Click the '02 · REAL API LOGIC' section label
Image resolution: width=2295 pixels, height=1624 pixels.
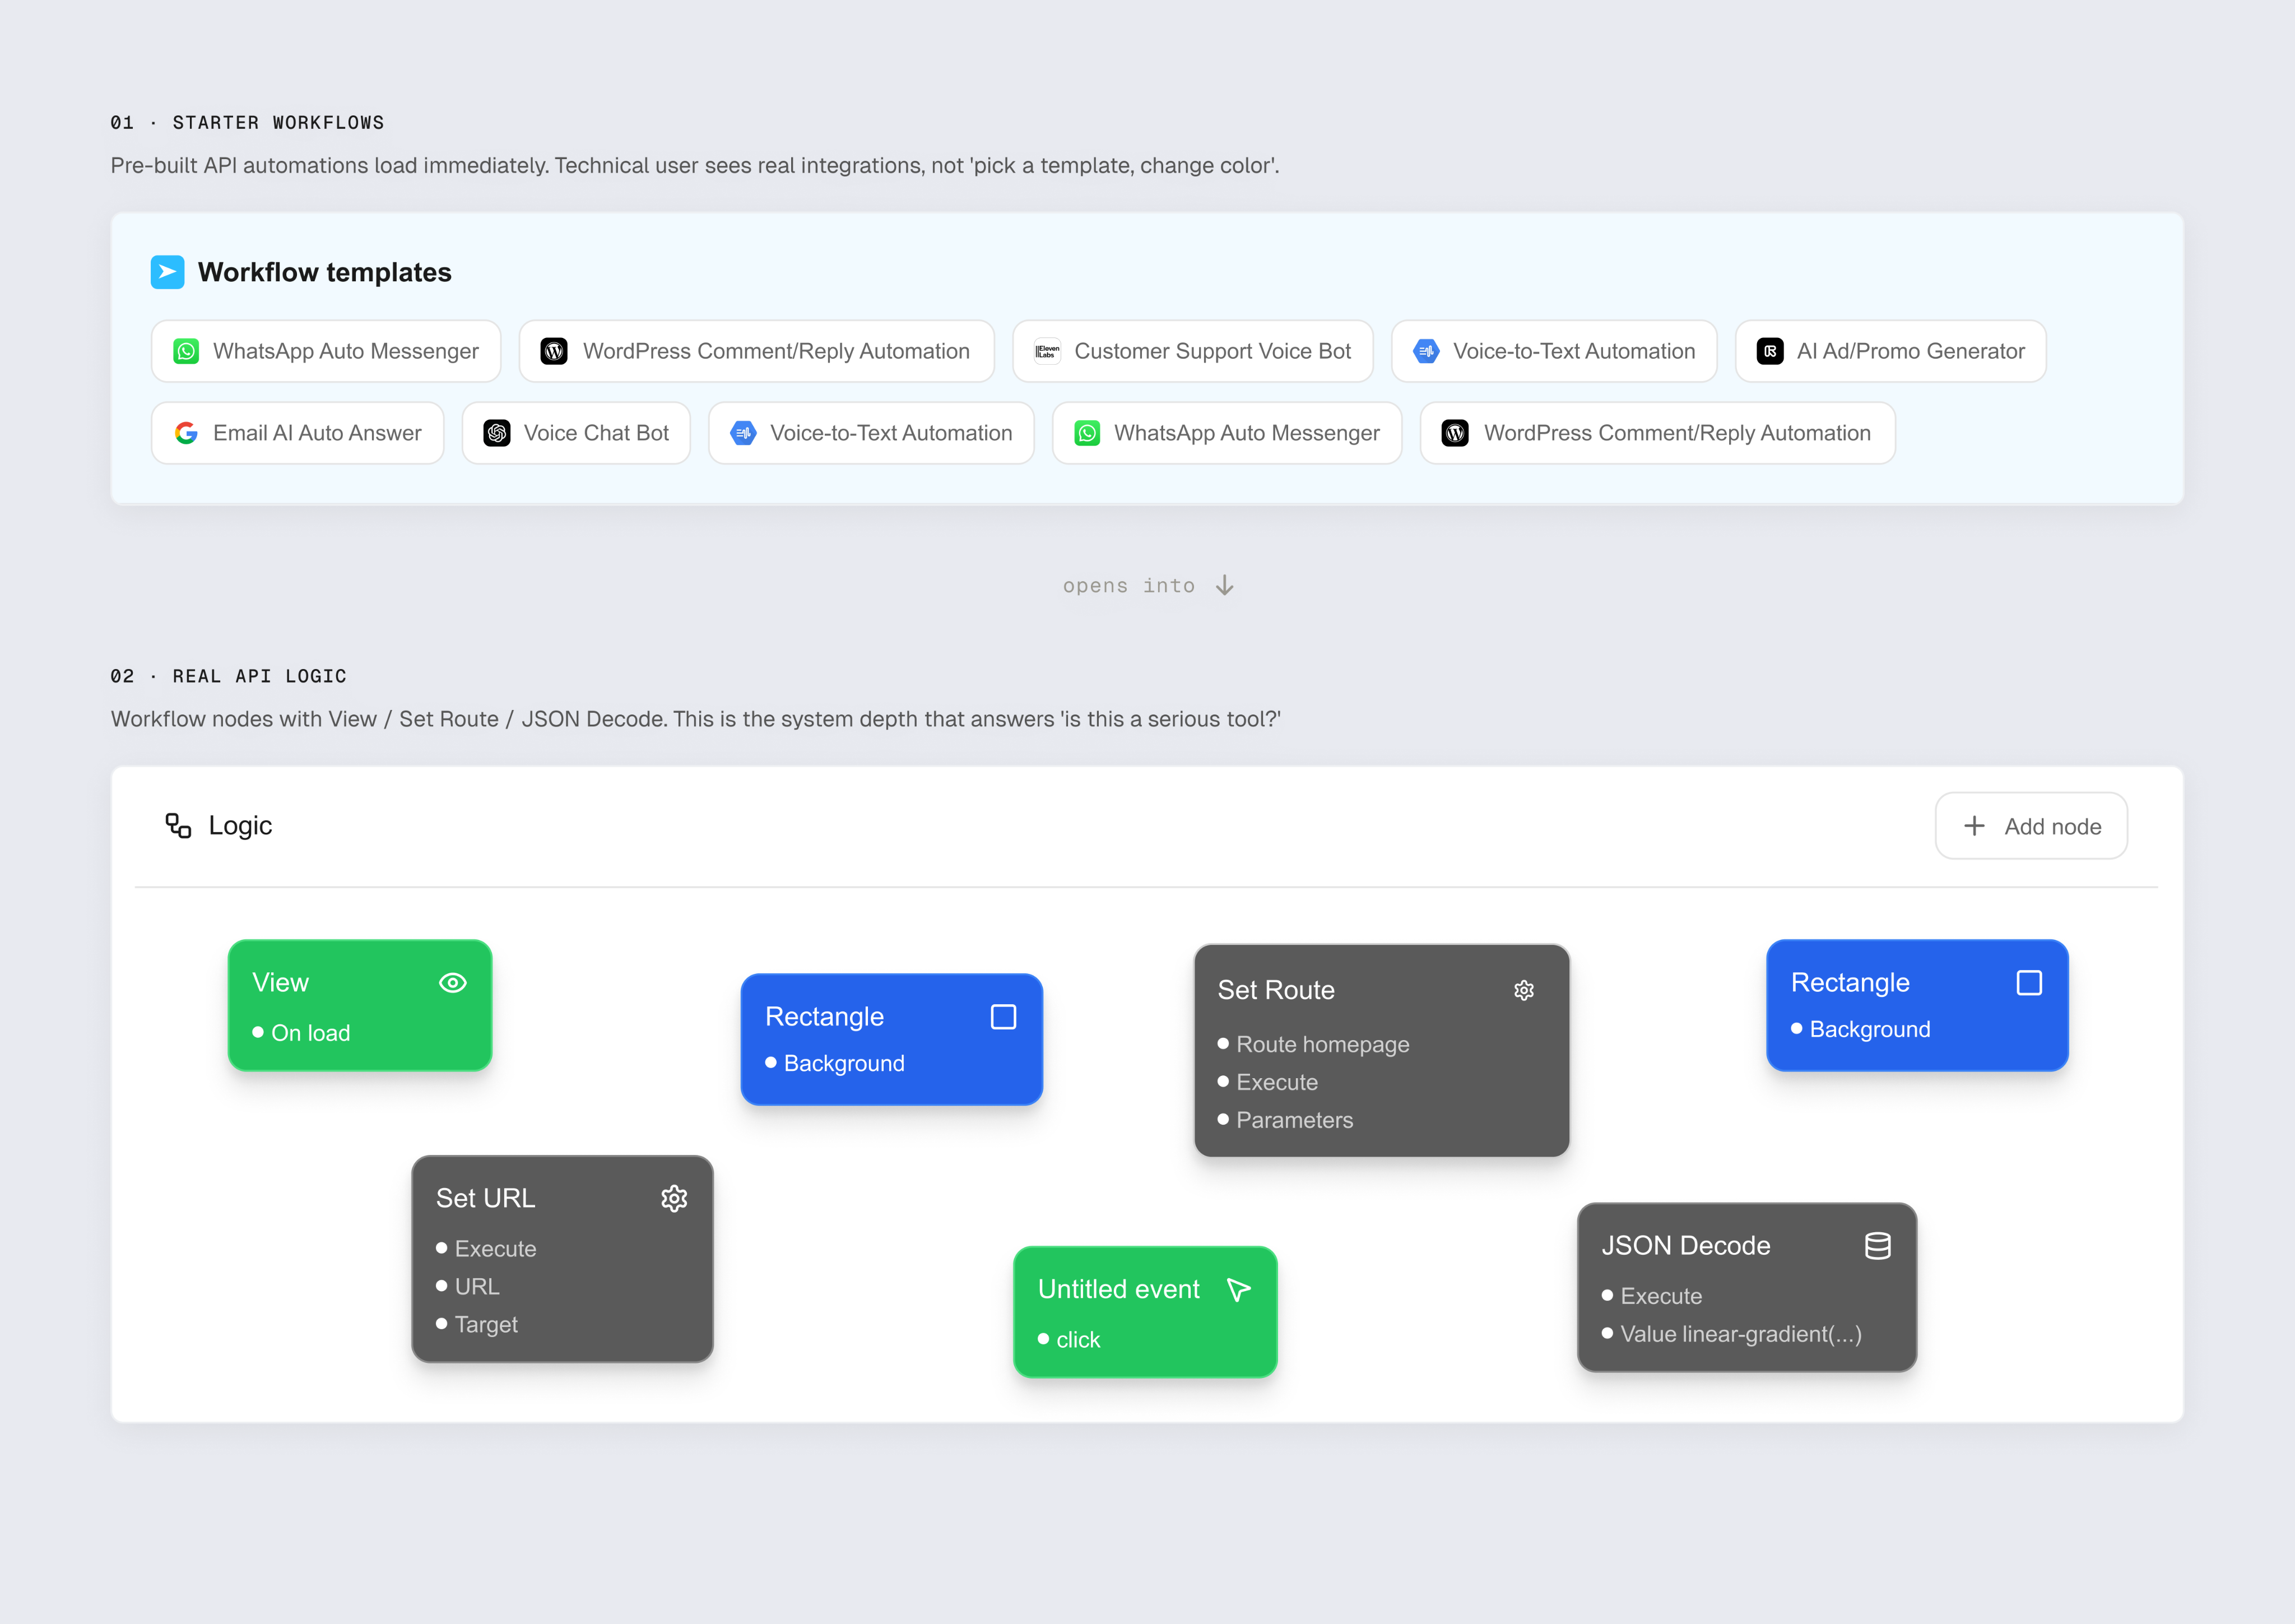tap(228, 677)
